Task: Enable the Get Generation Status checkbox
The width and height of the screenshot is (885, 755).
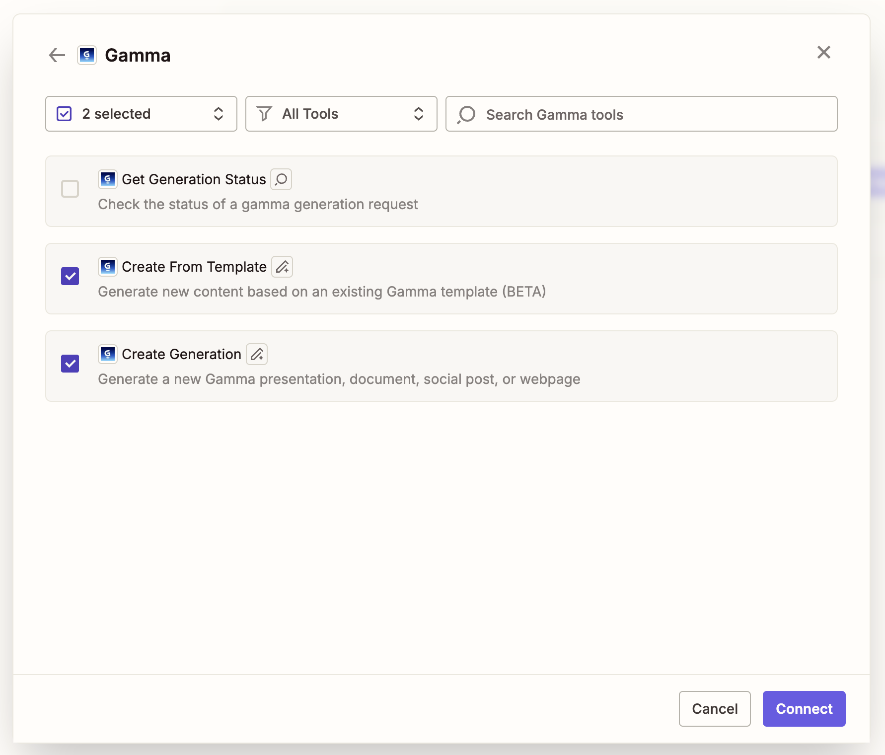Action: 70,189
